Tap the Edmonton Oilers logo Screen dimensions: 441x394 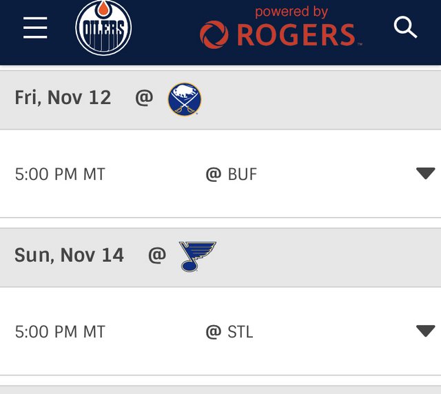[x=103, y=28]
